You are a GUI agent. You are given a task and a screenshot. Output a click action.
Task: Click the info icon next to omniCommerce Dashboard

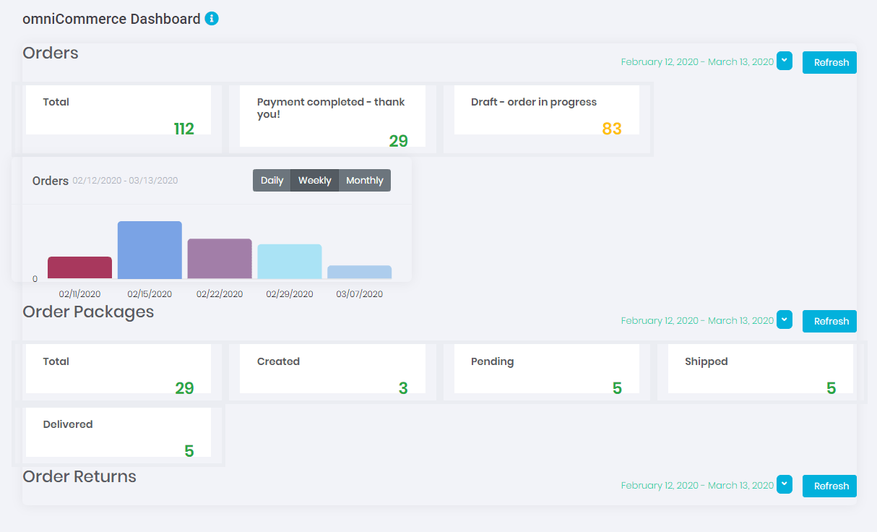pyautogui.click(x=212, y=19)
